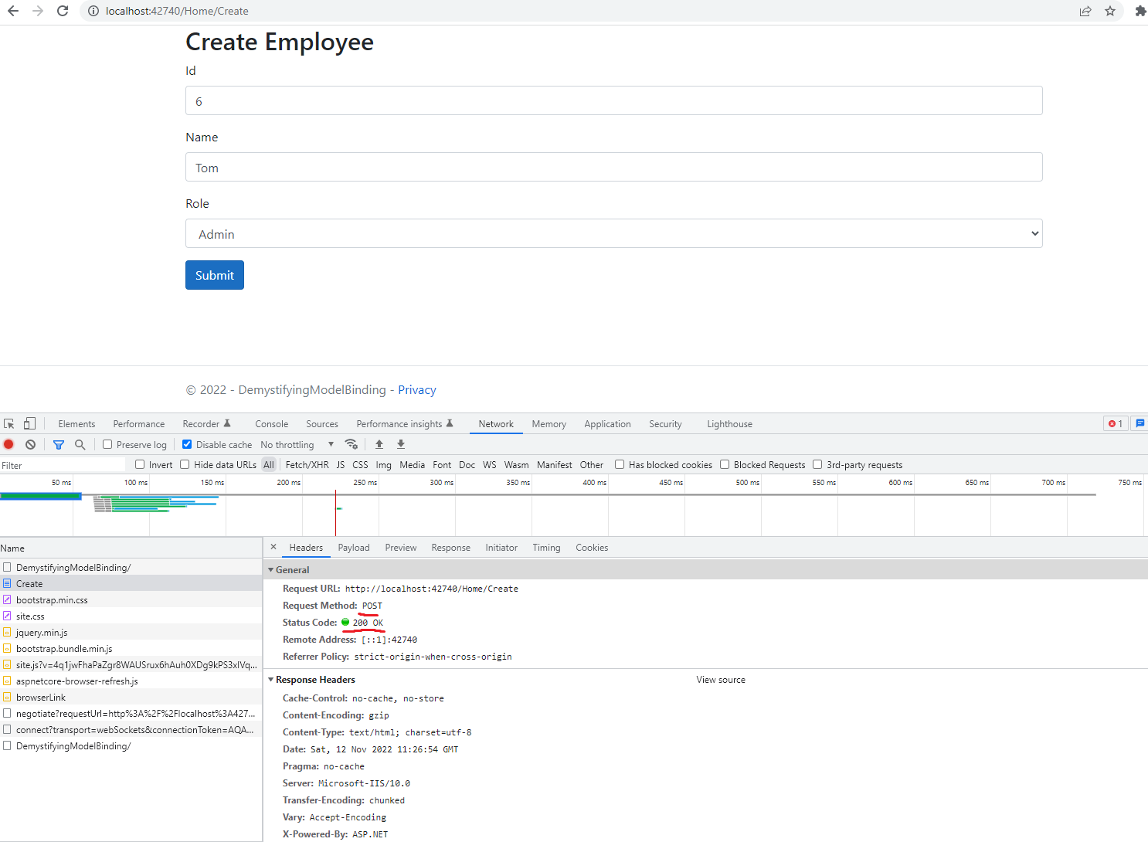Image resolution: width=1148 pixels, height=842 pixels.
Task: Open the Response tab
Action: pos(451,547)
